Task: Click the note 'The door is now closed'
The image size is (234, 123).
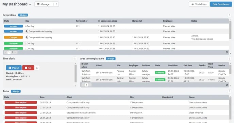Action: click(202, 39)
